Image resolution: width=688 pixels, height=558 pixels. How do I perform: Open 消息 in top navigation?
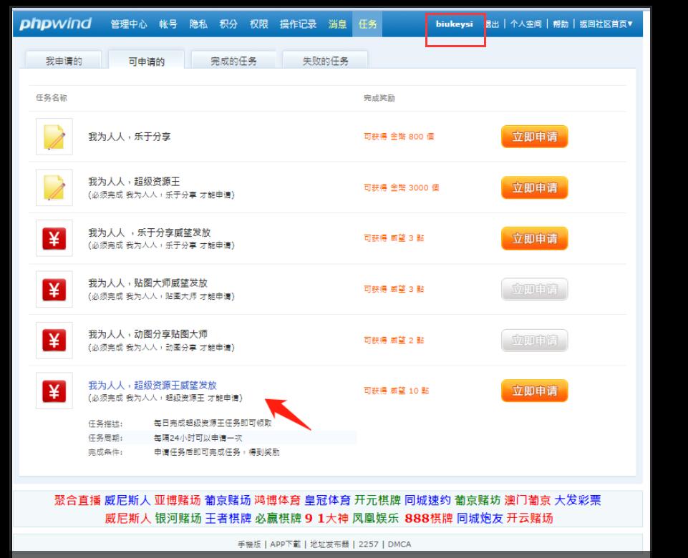coord(337,24)
